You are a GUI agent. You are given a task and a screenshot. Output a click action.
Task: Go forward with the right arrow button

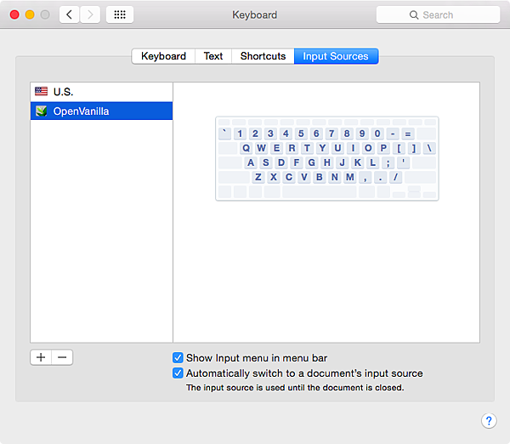pos(90,14)
